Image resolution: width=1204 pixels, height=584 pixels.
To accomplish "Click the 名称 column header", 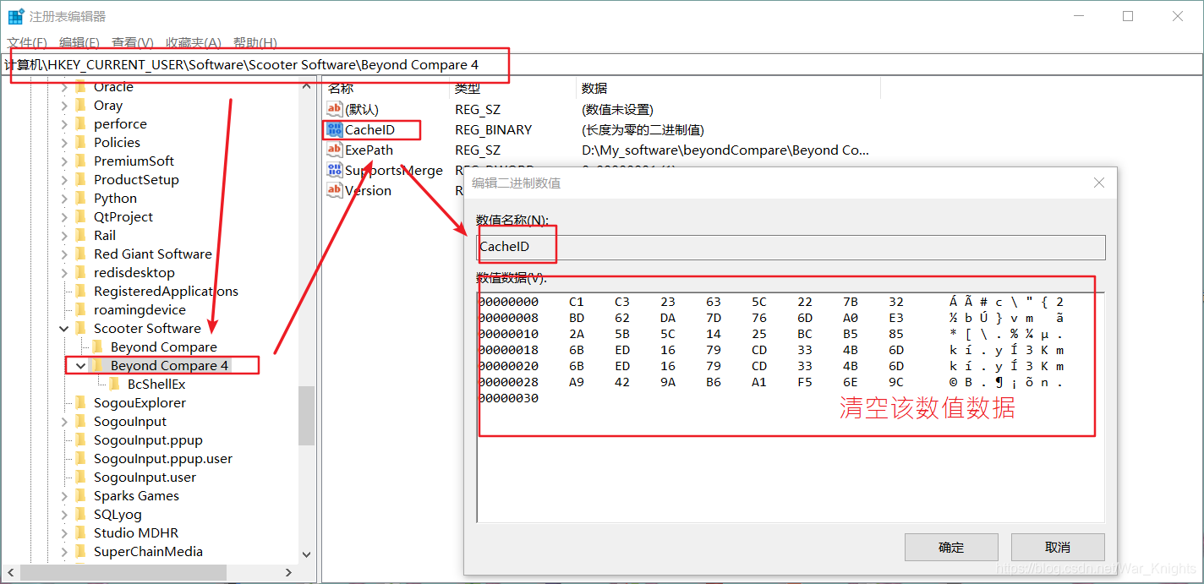I will [341, 88].
